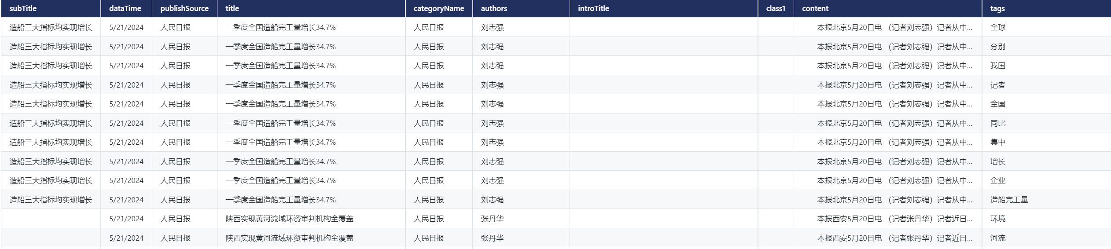Screen dimensions: 1111x249
Task: Click the 企业 tag cell
Action: click(x=998, y=180)
